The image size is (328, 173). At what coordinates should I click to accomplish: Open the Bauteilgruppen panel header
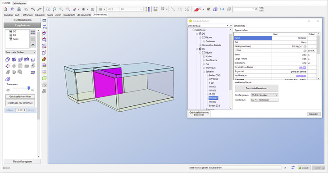23,161
